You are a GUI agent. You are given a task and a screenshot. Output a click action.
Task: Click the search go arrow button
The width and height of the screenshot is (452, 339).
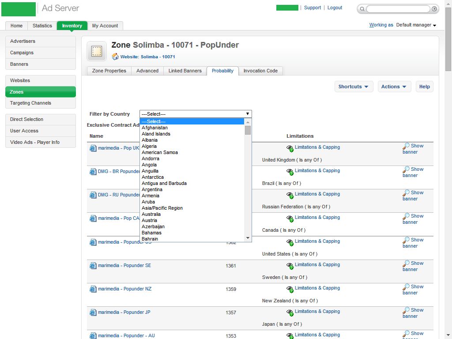pyautogui.click(x=434, y=9)
